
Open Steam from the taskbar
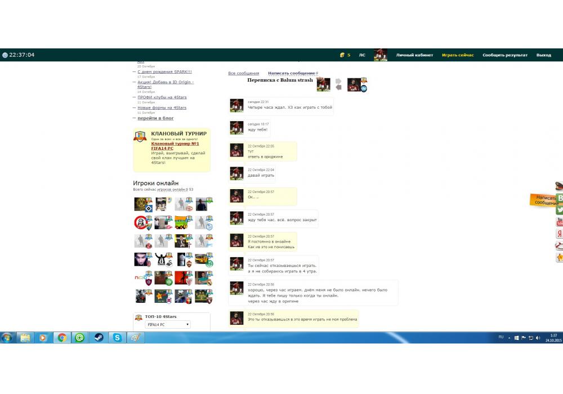click(98, 338)
